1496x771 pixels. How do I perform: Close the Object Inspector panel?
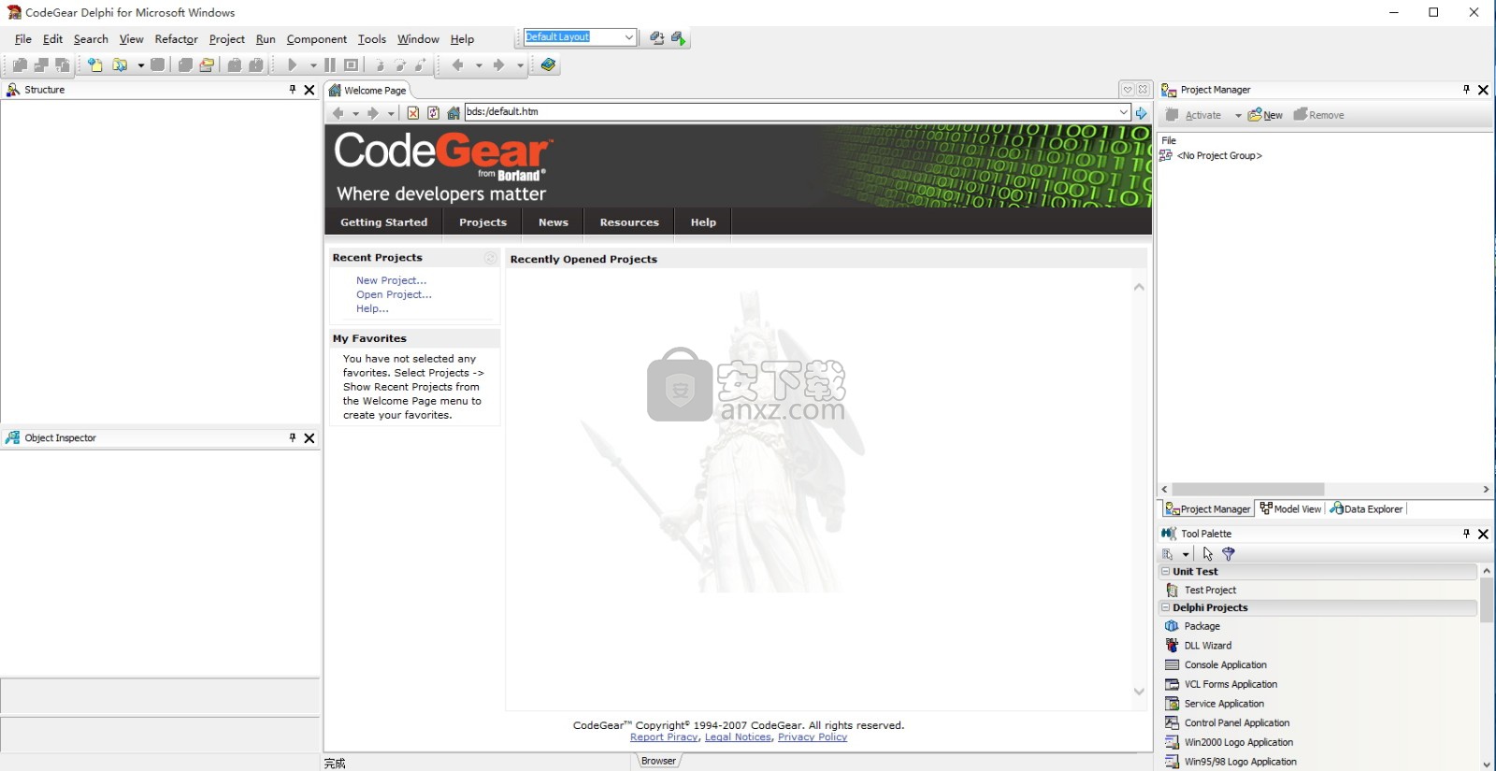tap(309, 437)
